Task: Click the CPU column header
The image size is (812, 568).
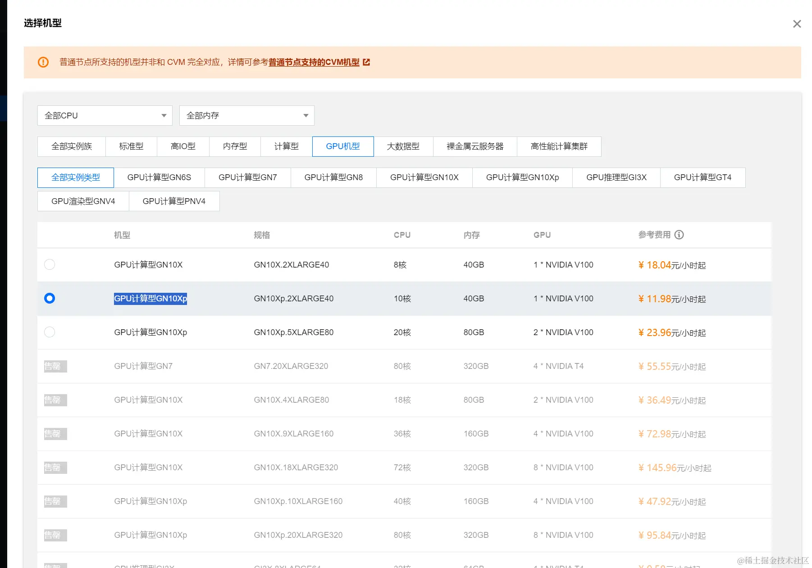Action: [x=402, y=235]
